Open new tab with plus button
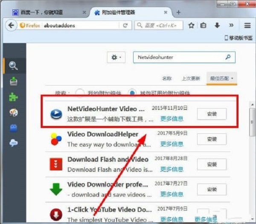 pyautogui.click(x=178, y=12)
